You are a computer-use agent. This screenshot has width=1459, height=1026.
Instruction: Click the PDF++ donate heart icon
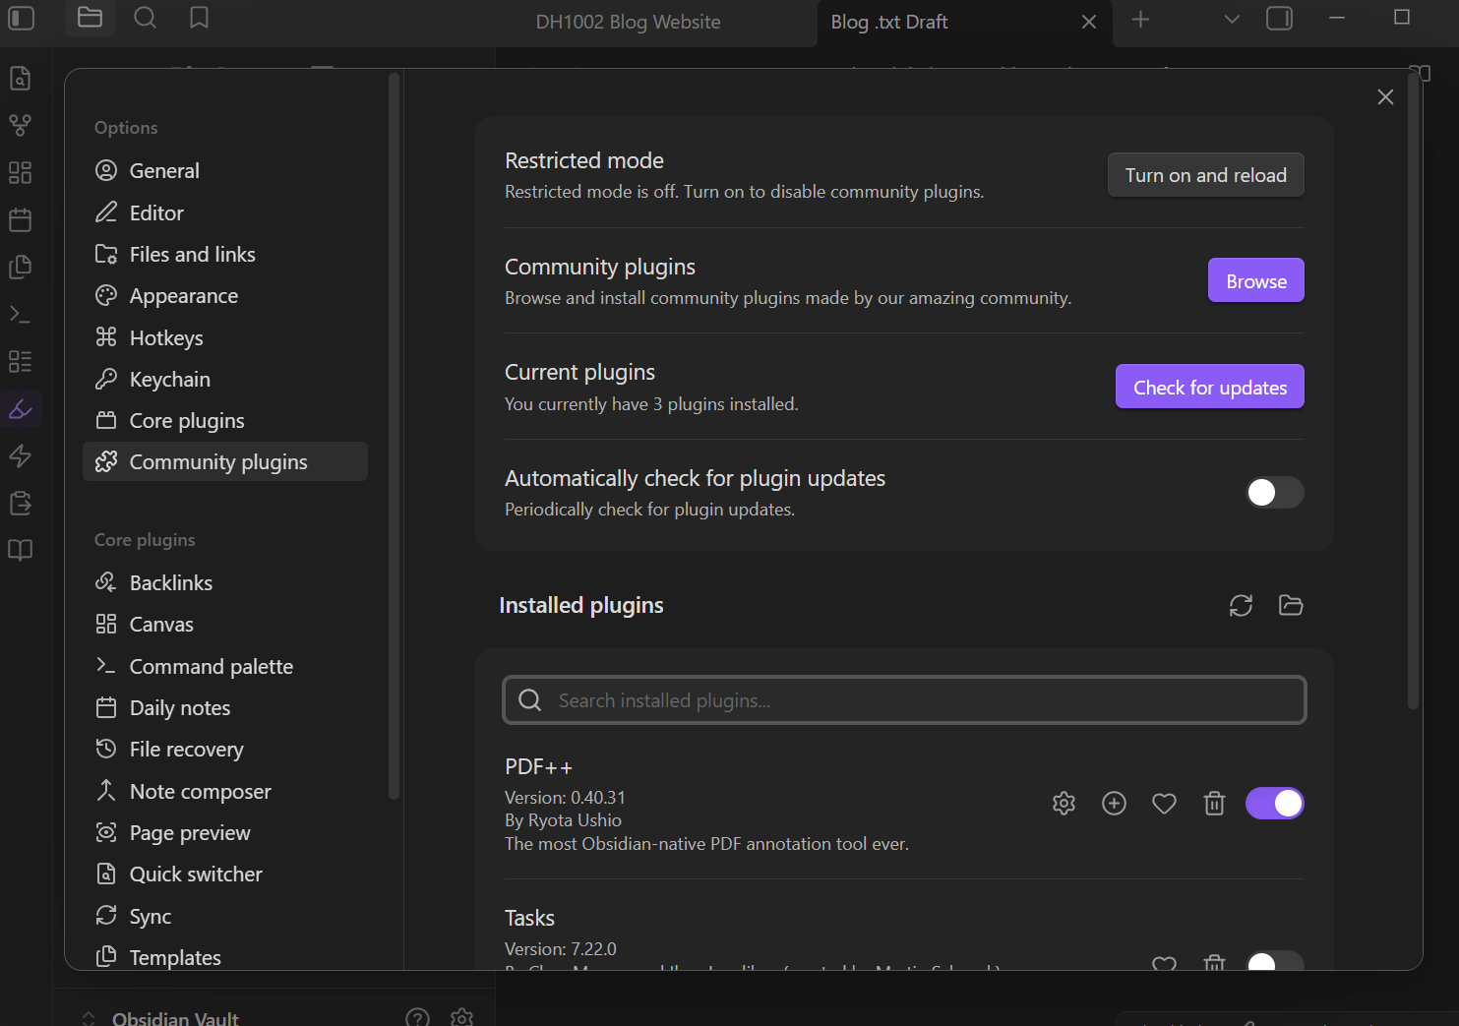(1164, 804)
